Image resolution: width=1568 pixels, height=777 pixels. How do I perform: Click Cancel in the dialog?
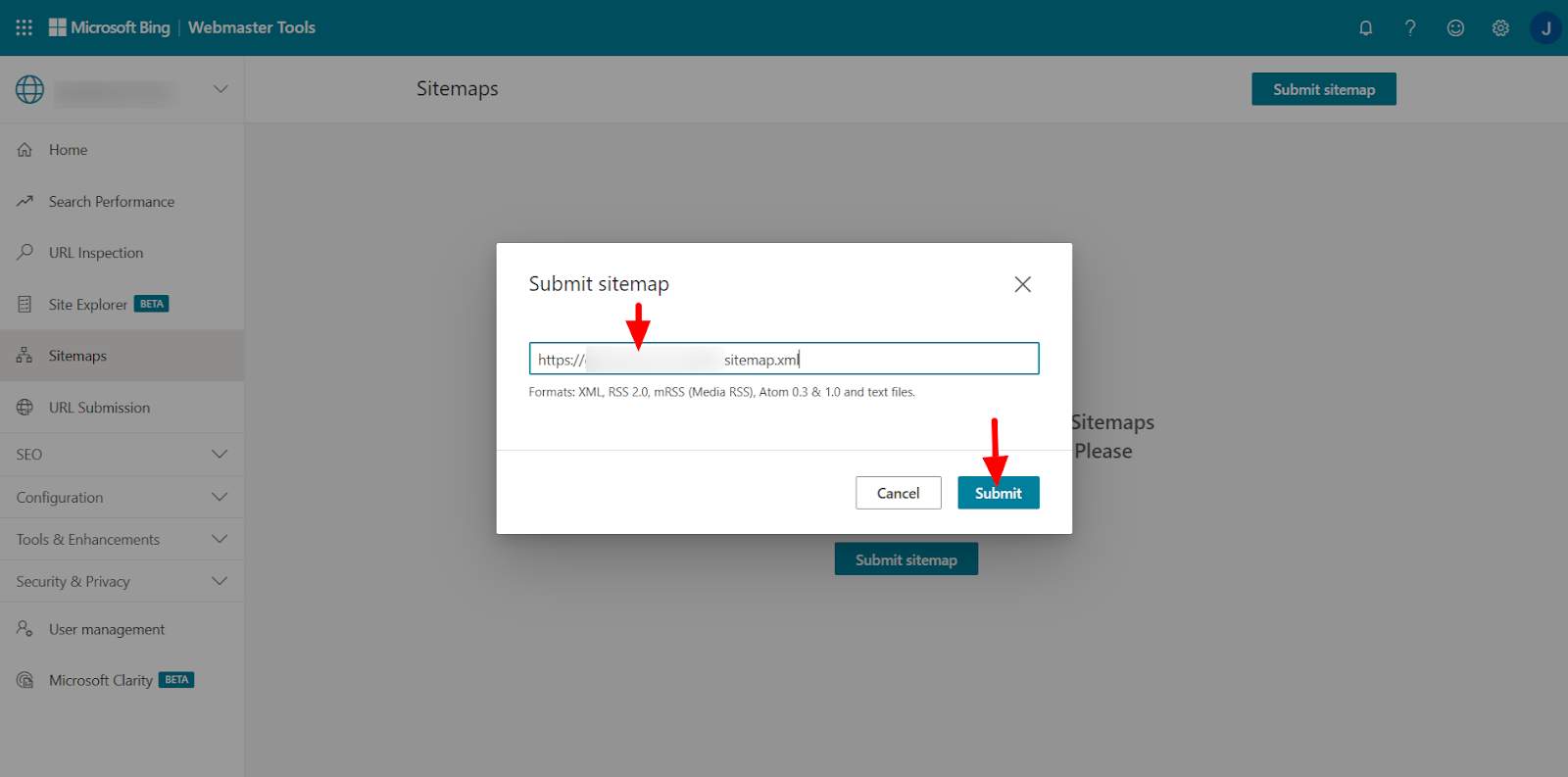point(898,493)
